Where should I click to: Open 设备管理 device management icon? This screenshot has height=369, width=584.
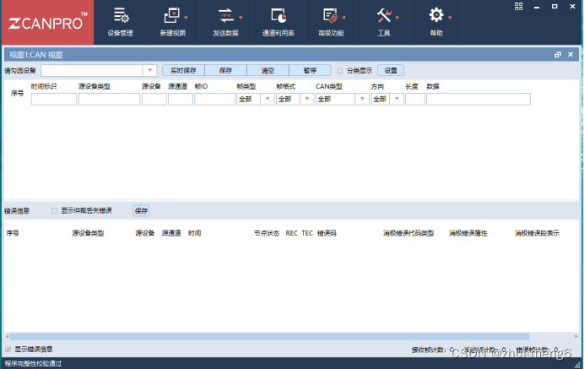coord(121,15)
